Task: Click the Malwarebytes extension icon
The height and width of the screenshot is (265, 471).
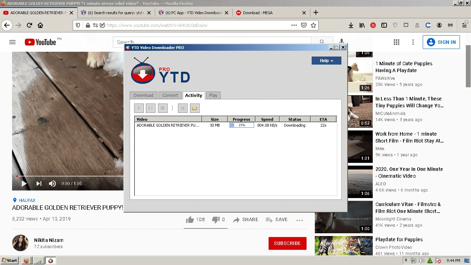Action: click(x=450, y=25)
